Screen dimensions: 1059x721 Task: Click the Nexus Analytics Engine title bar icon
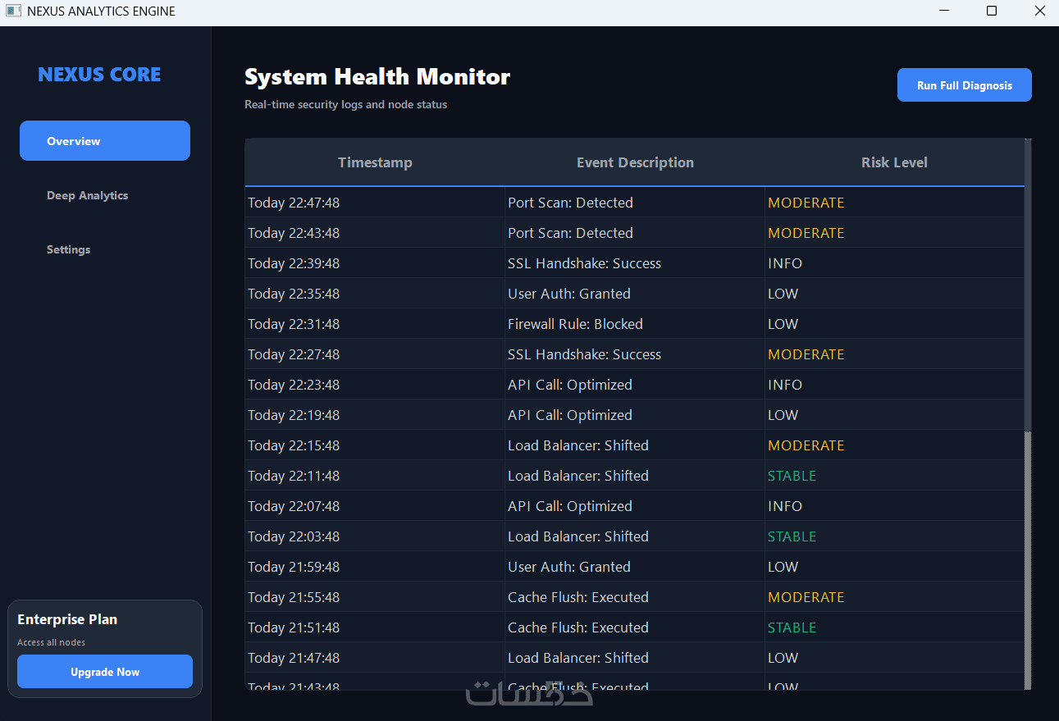tap(13, 11)
